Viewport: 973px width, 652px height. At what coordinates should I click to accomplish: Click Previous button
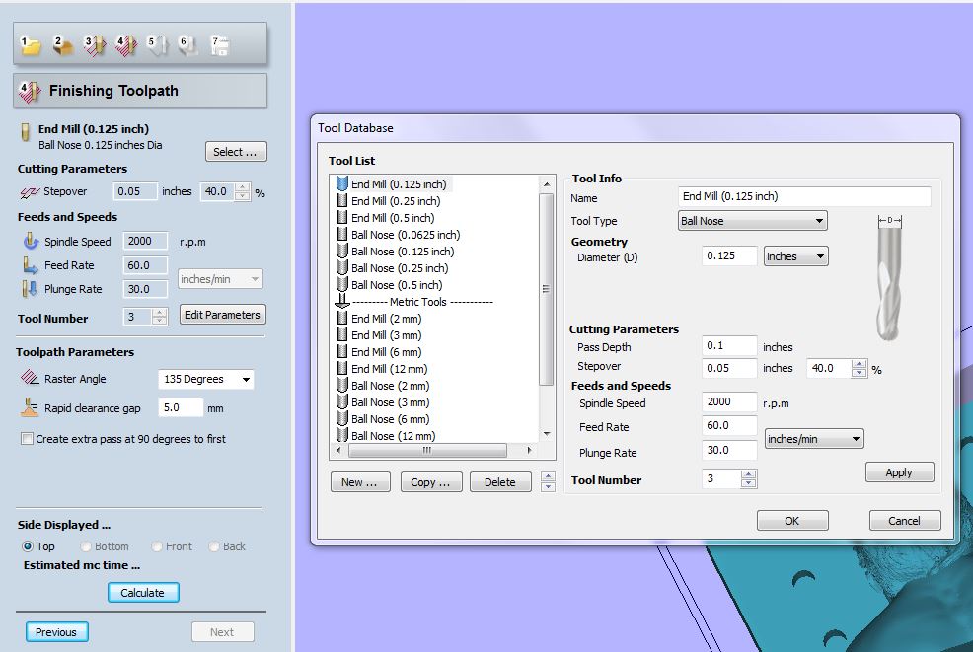pos(56,632)
